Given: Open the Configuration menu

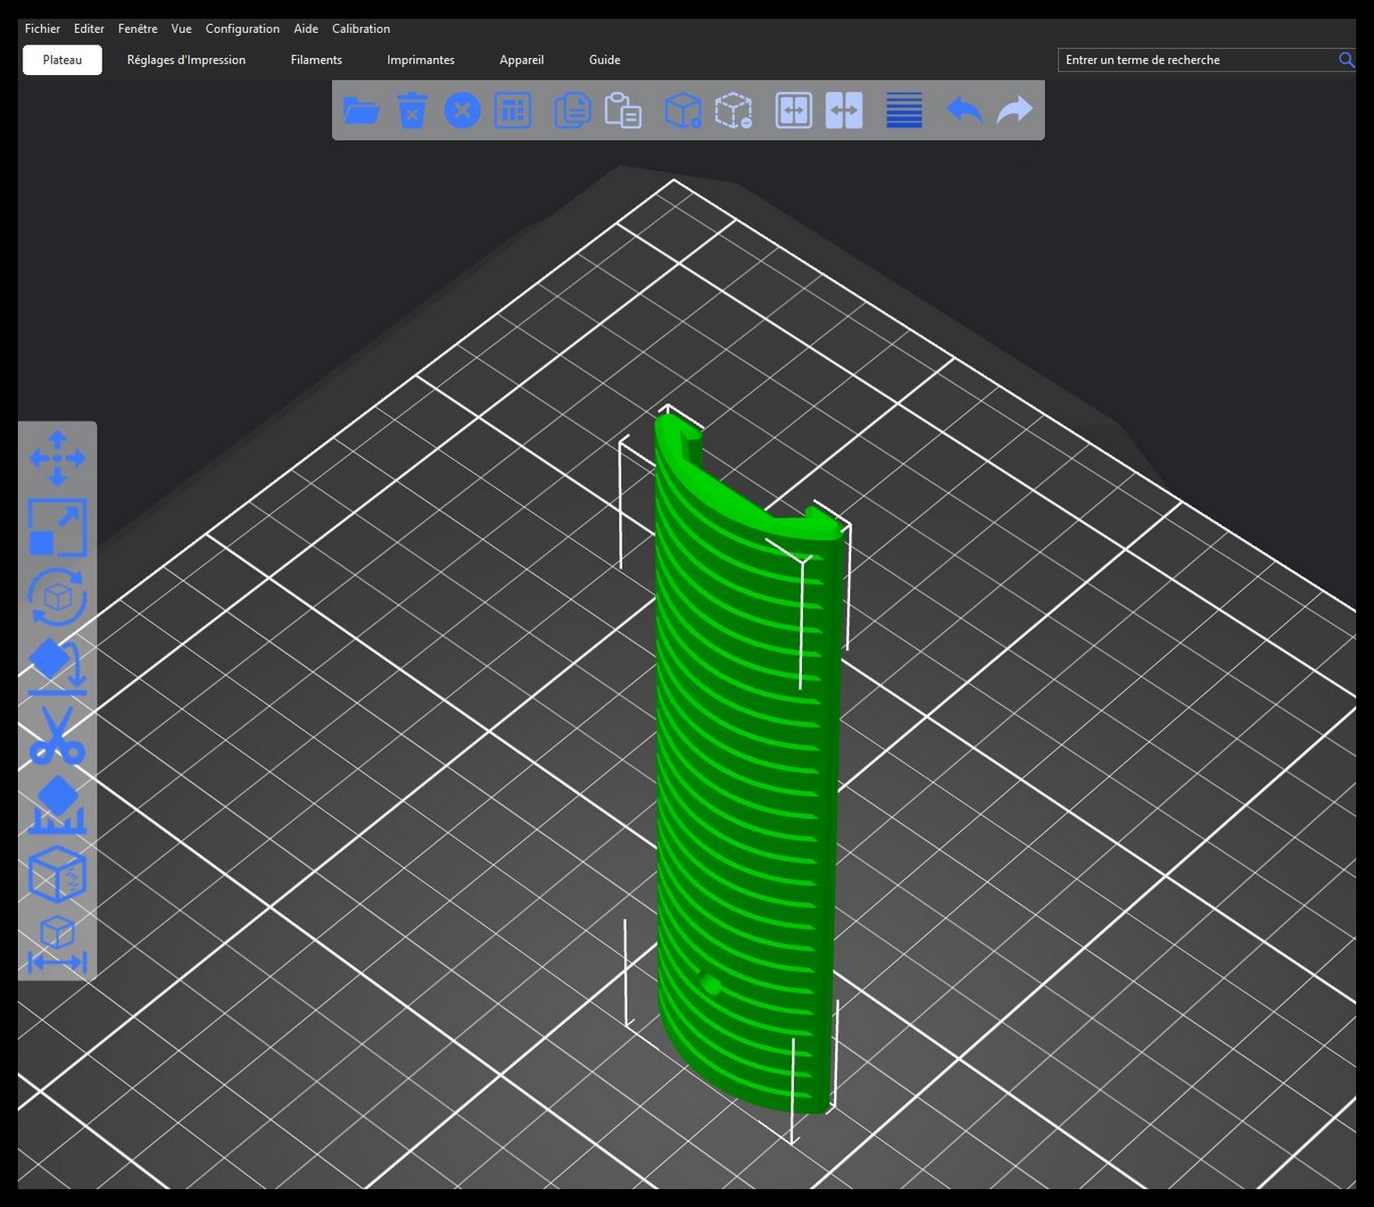Looking at the screenshot, I should coord(243,29).
